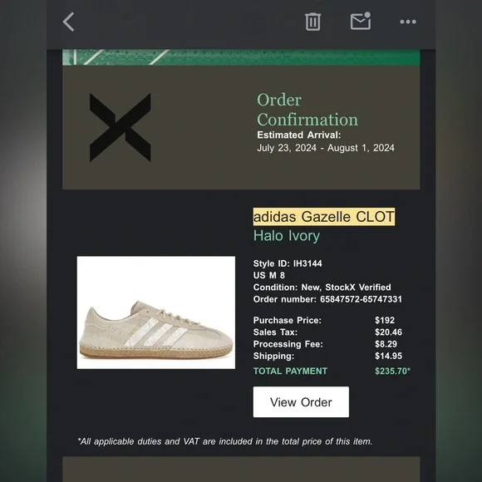This screenshot has height=482, width=482.
Task: Go back using the left arrow
Action: pyautogui.click(x=68, y=22)
